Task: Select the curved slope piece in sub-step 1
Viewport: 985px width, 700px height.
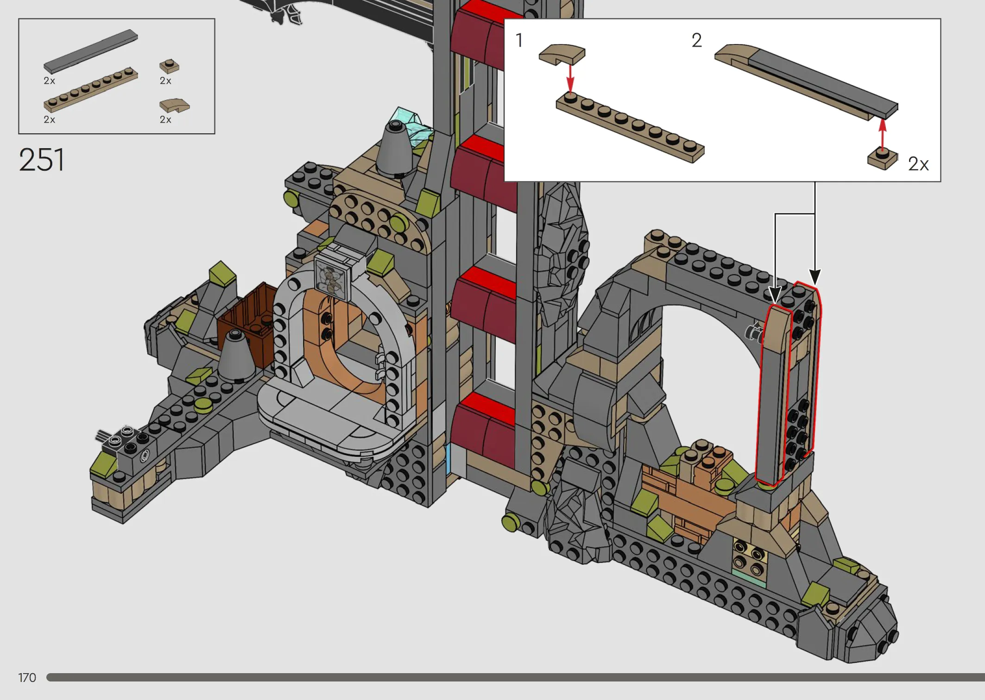Action: pos(562,54)
